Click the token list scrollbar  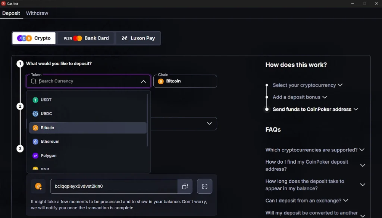click(x=148, y=119)
